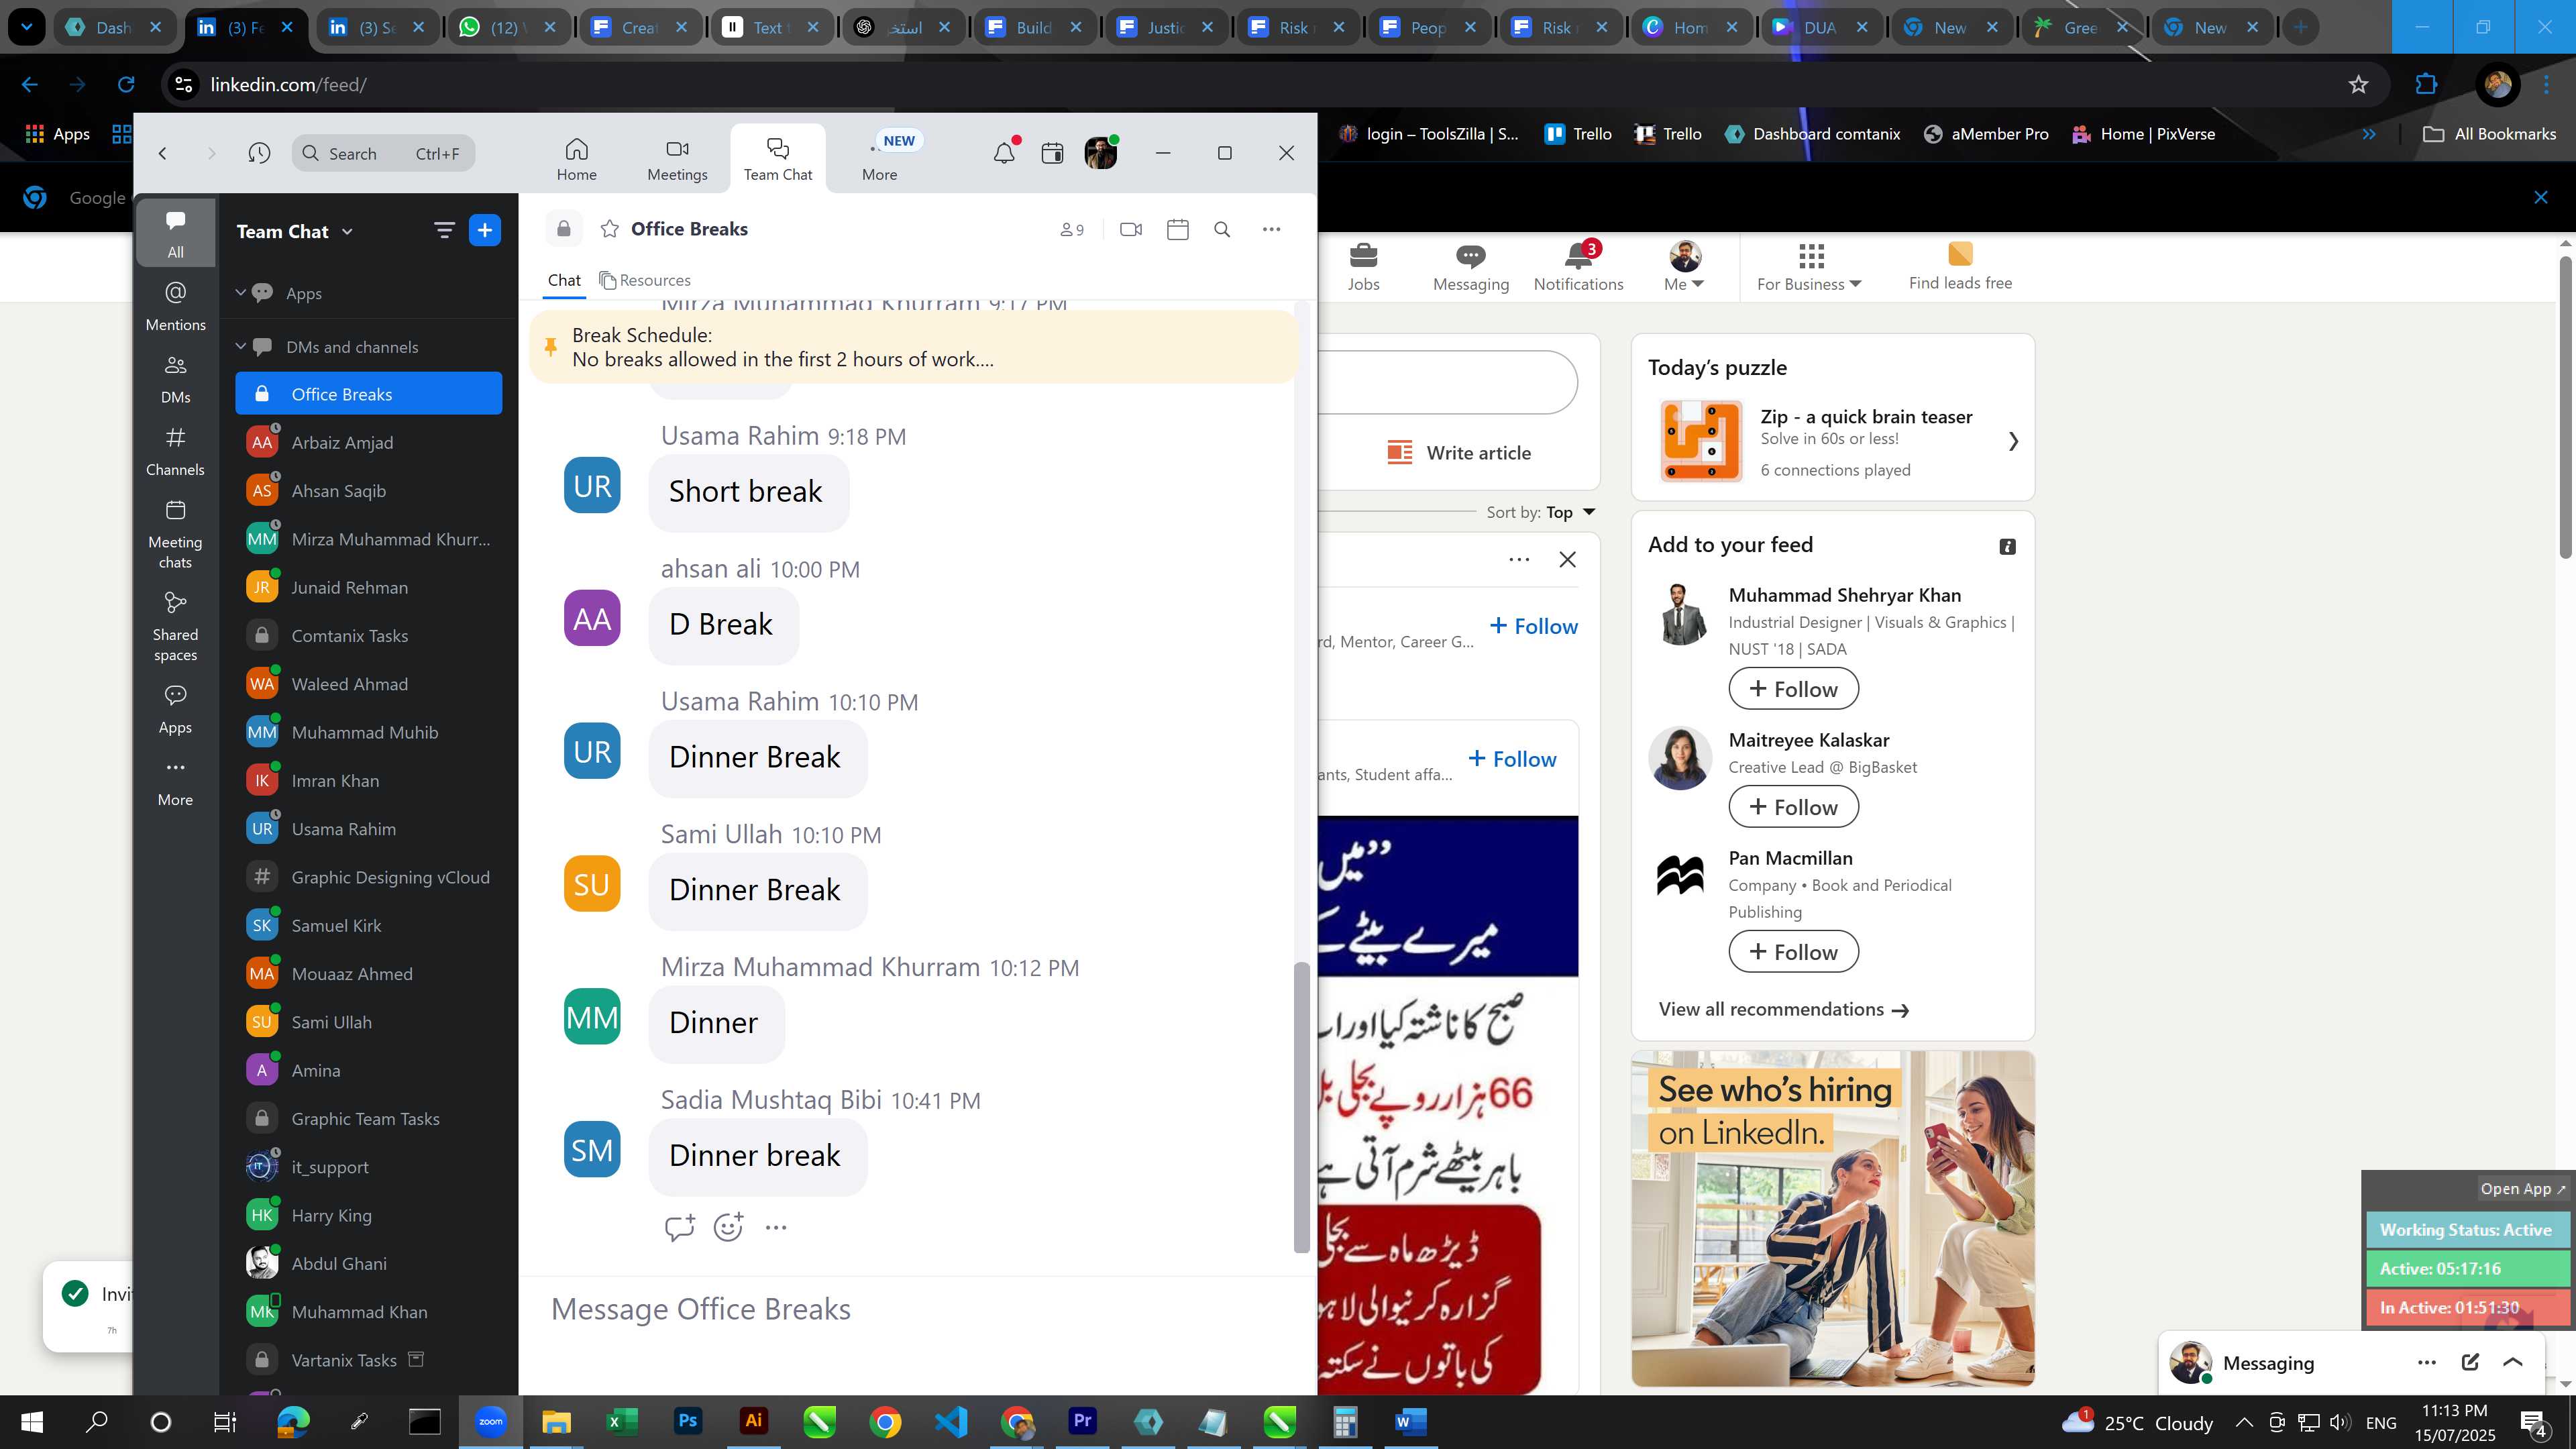Switch to the Zoom Meetings tab
This screenshot has width=2576, height=1449.
(x=677, y=160)
